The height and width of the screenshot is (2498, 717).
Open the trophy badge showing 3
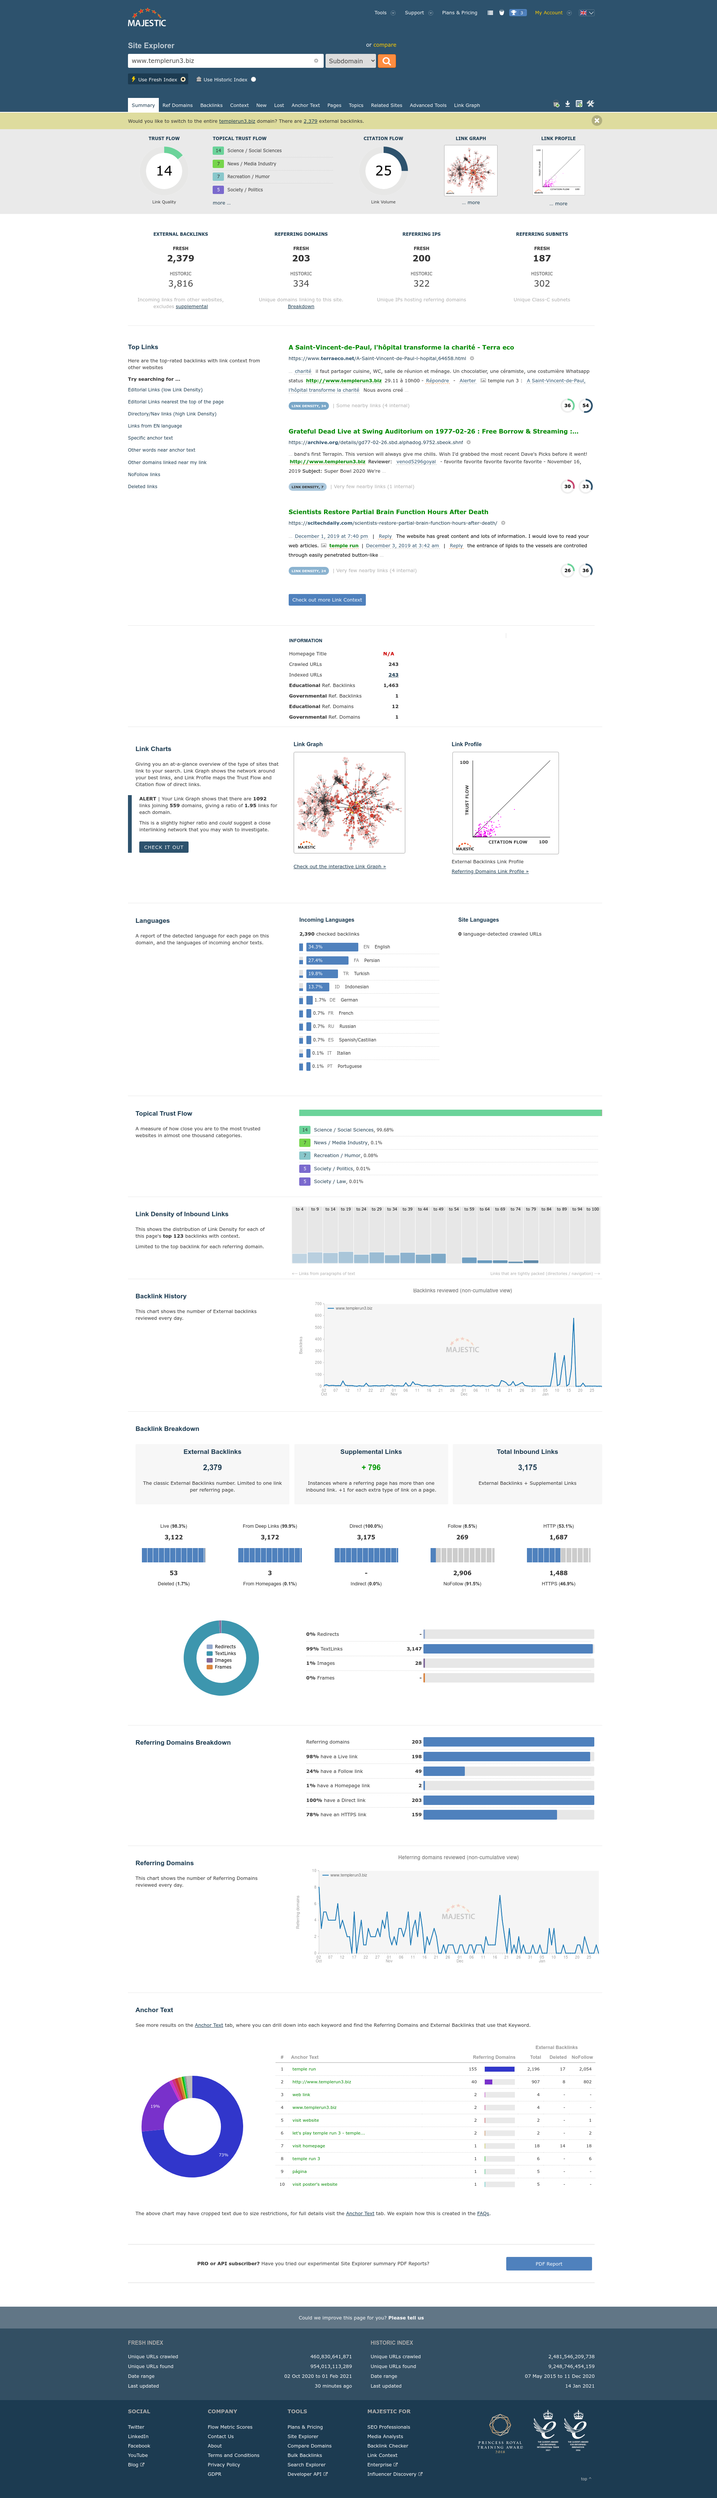click(518, 12)
